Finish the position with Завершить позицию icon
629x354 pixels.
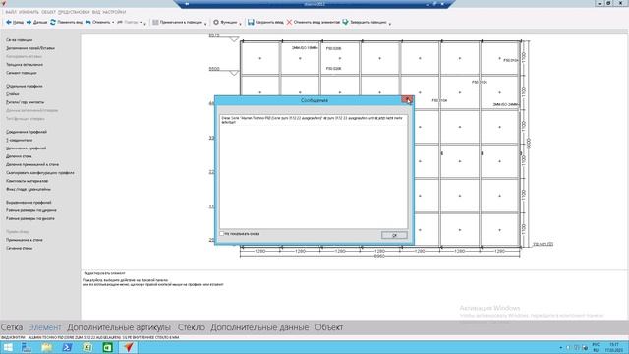[345, 22]
